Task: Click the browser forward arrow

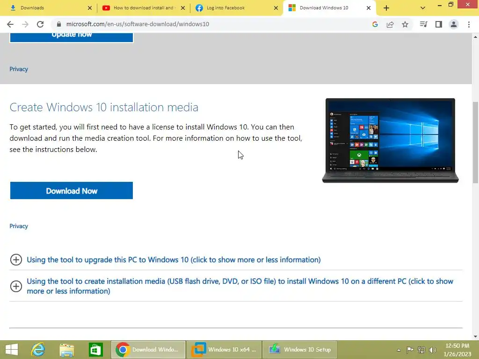Action: [25, 24]
